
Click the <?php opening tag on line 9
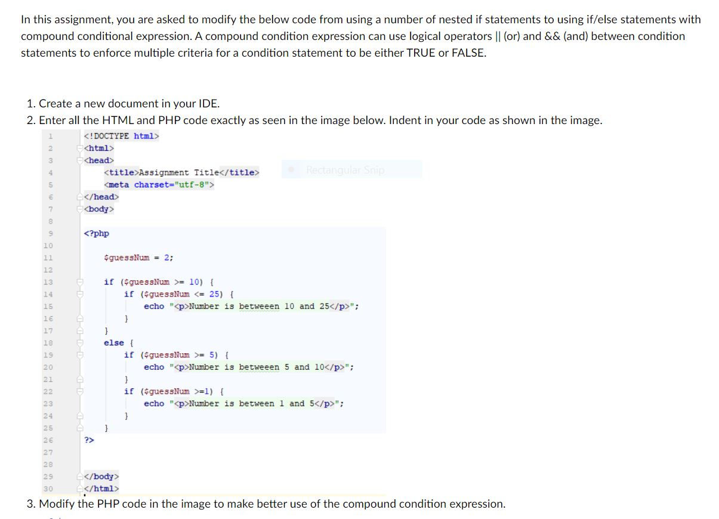pyautogui.click(x=95, y=233)
